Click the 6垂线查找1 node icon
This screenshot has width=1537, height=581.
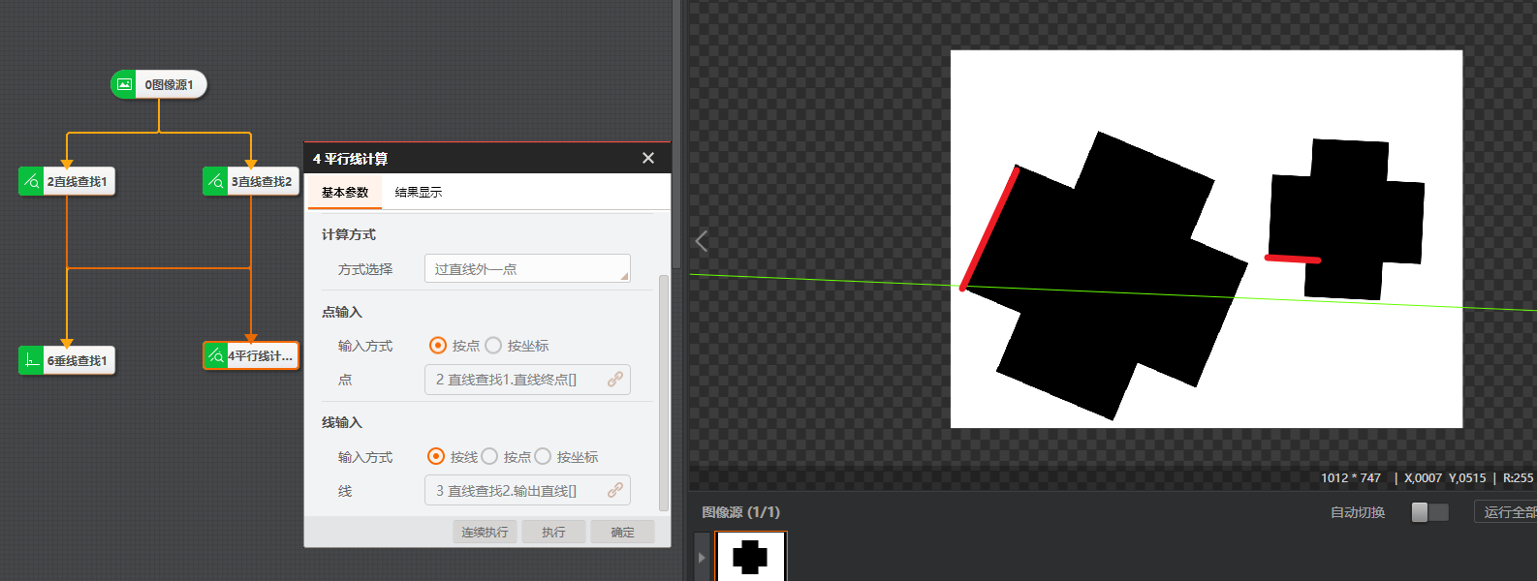click(31, 360)
